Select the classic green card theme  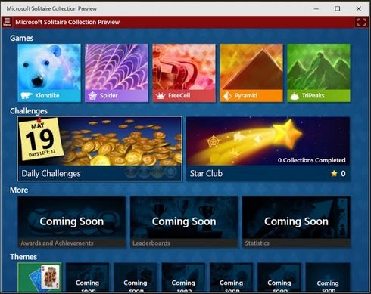click(x=39, y=277)
